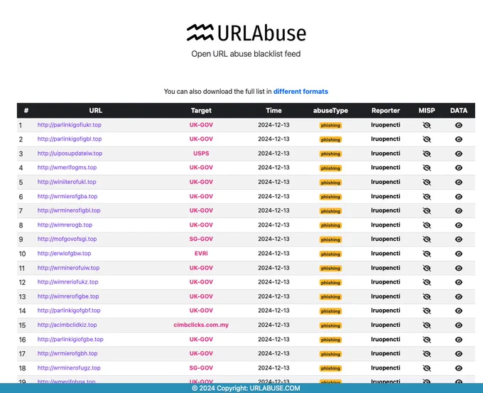View data eye for mofgovofsgi.top
The image size is (483, 393).
pyautogui.click(x=459, y=239)
